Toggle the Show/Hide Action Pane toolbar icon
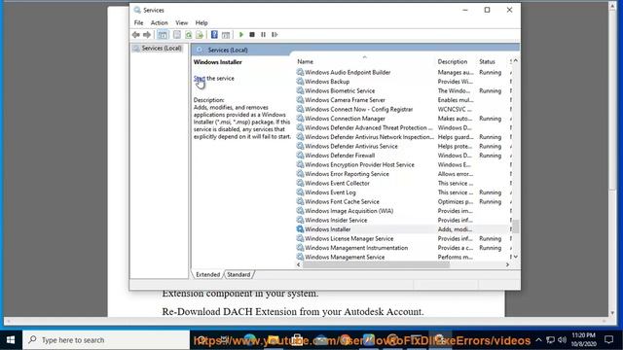 226,35
